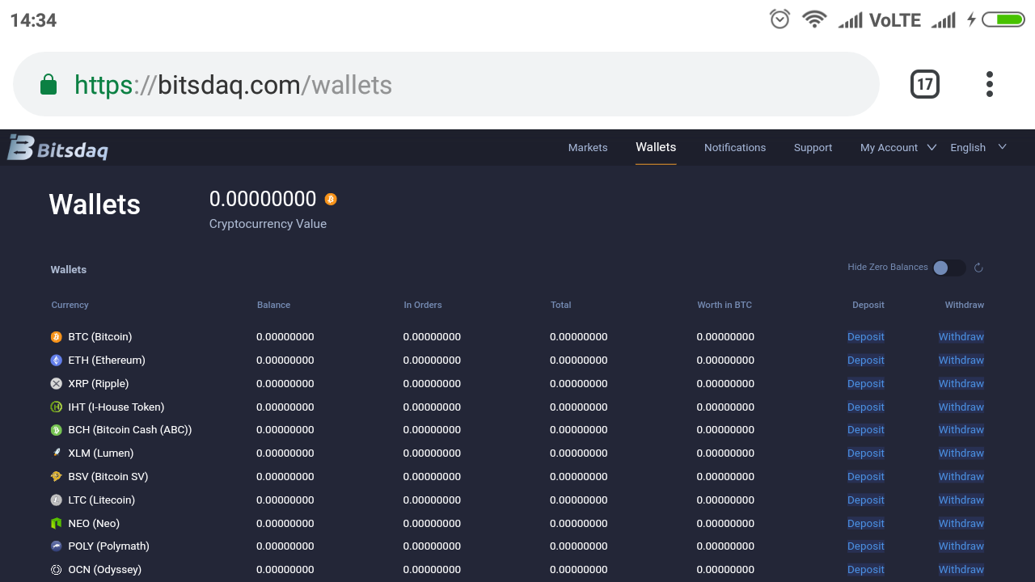Open the My Account dropdown
This screenshot has height=582, width=1035.
(x=892, y=147)
